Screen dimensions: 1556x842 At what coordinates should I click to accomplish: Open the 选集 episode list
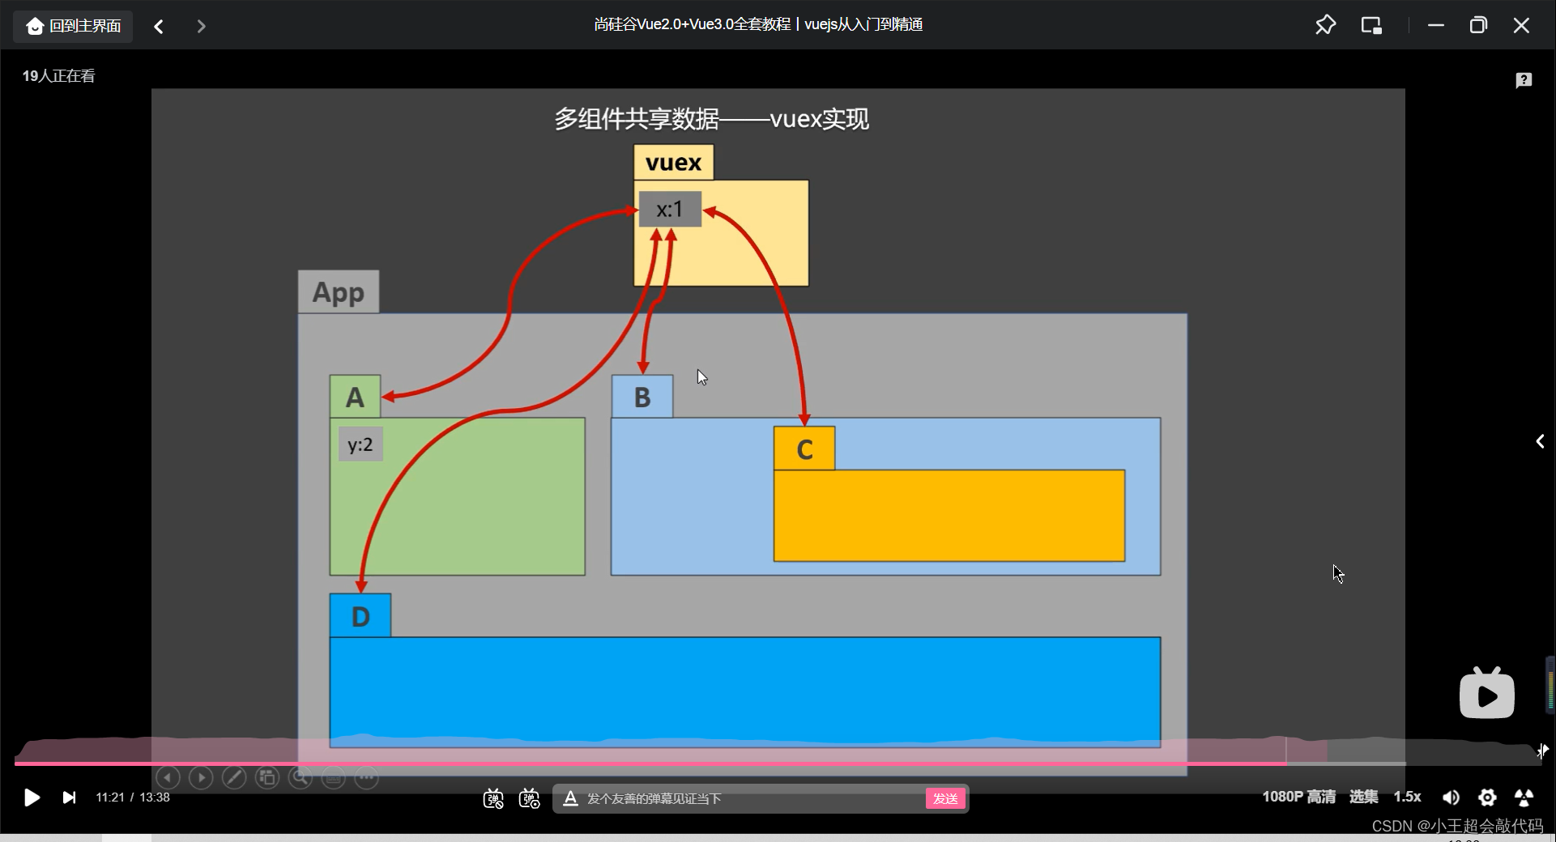[x=1363, y=797]
